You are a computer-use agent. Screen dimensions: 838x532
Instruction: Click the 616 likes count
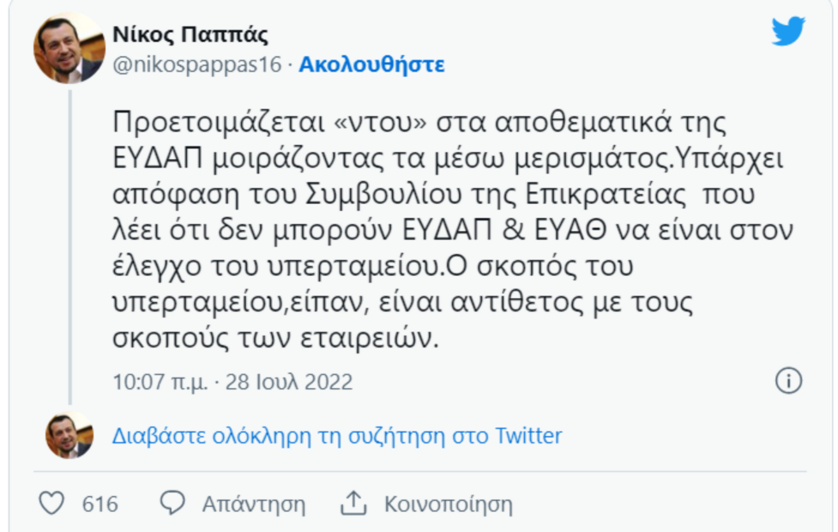(x=100, y=504)
